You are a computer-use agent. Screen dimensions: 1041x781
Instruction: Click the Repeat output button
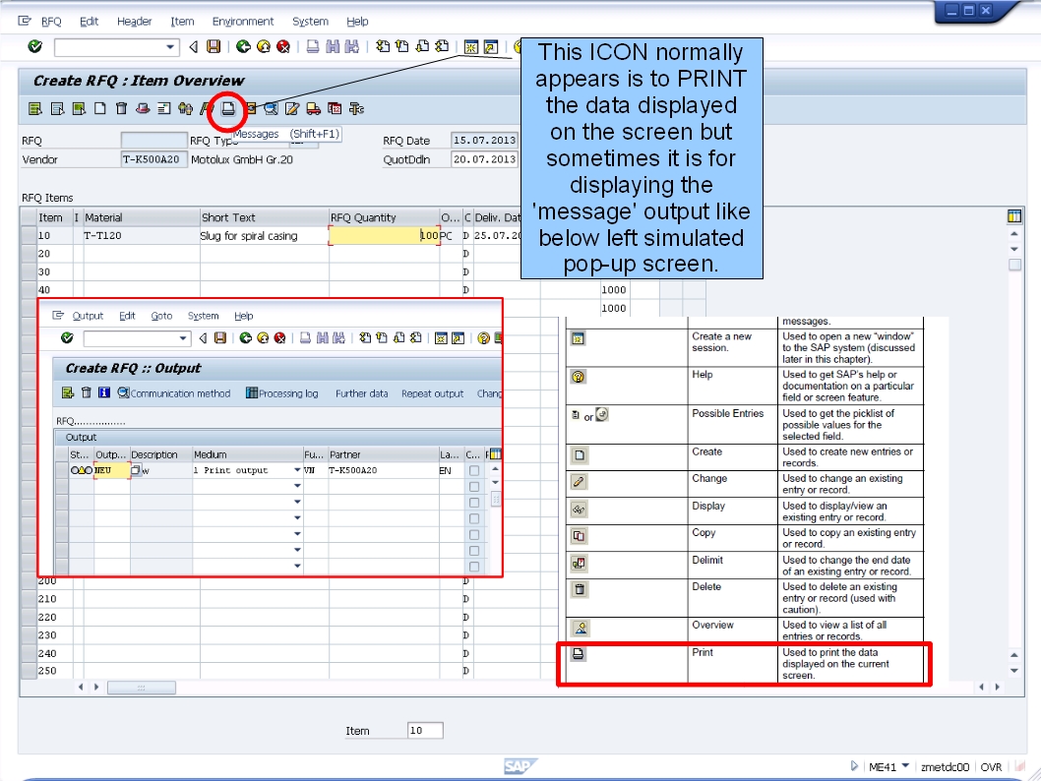tap(432, 392)
